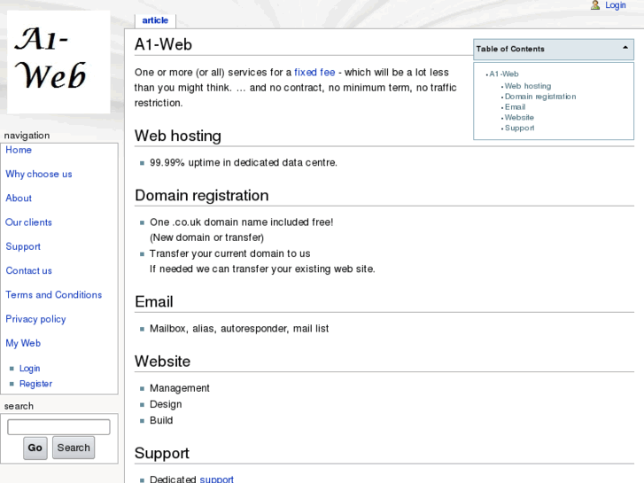Click the Search button
This screenshot has height=483, width=644.
pos(74,448)
